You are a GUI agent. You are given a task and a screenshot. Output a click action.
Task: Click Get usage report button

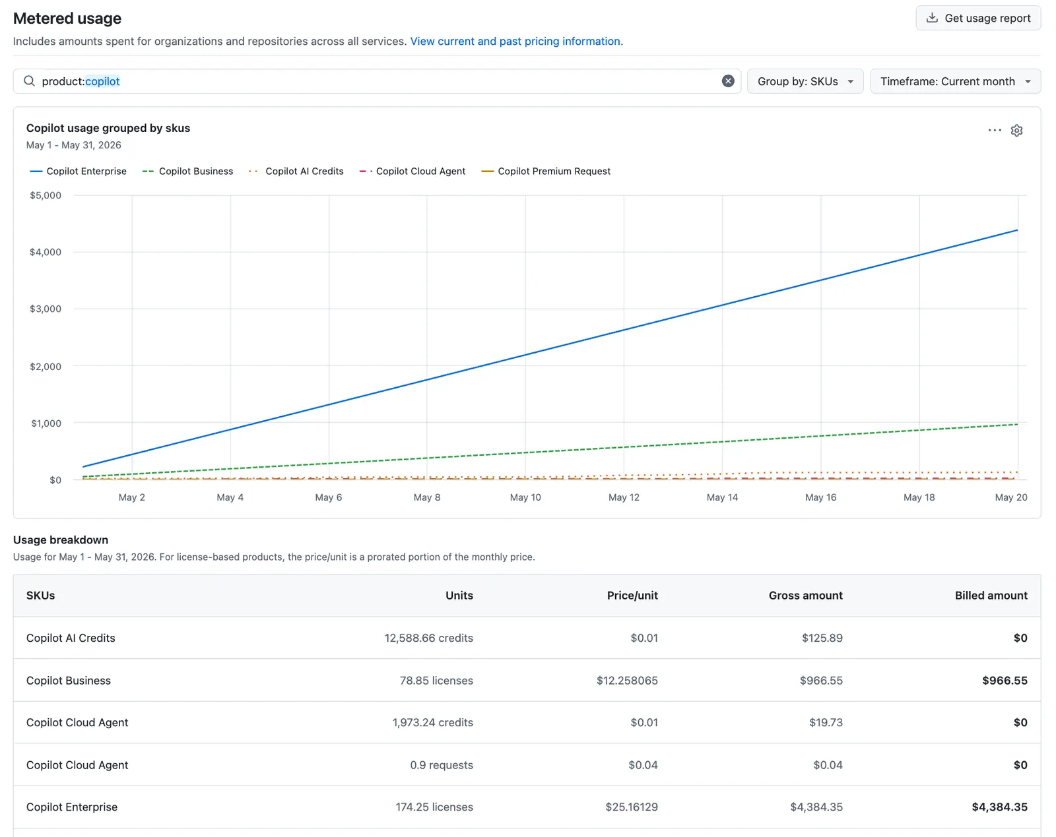[978, 18]
